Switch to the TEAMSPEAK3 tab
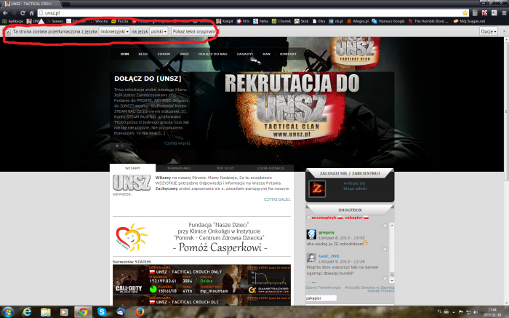Screen dimensions: 509x318 179,168
